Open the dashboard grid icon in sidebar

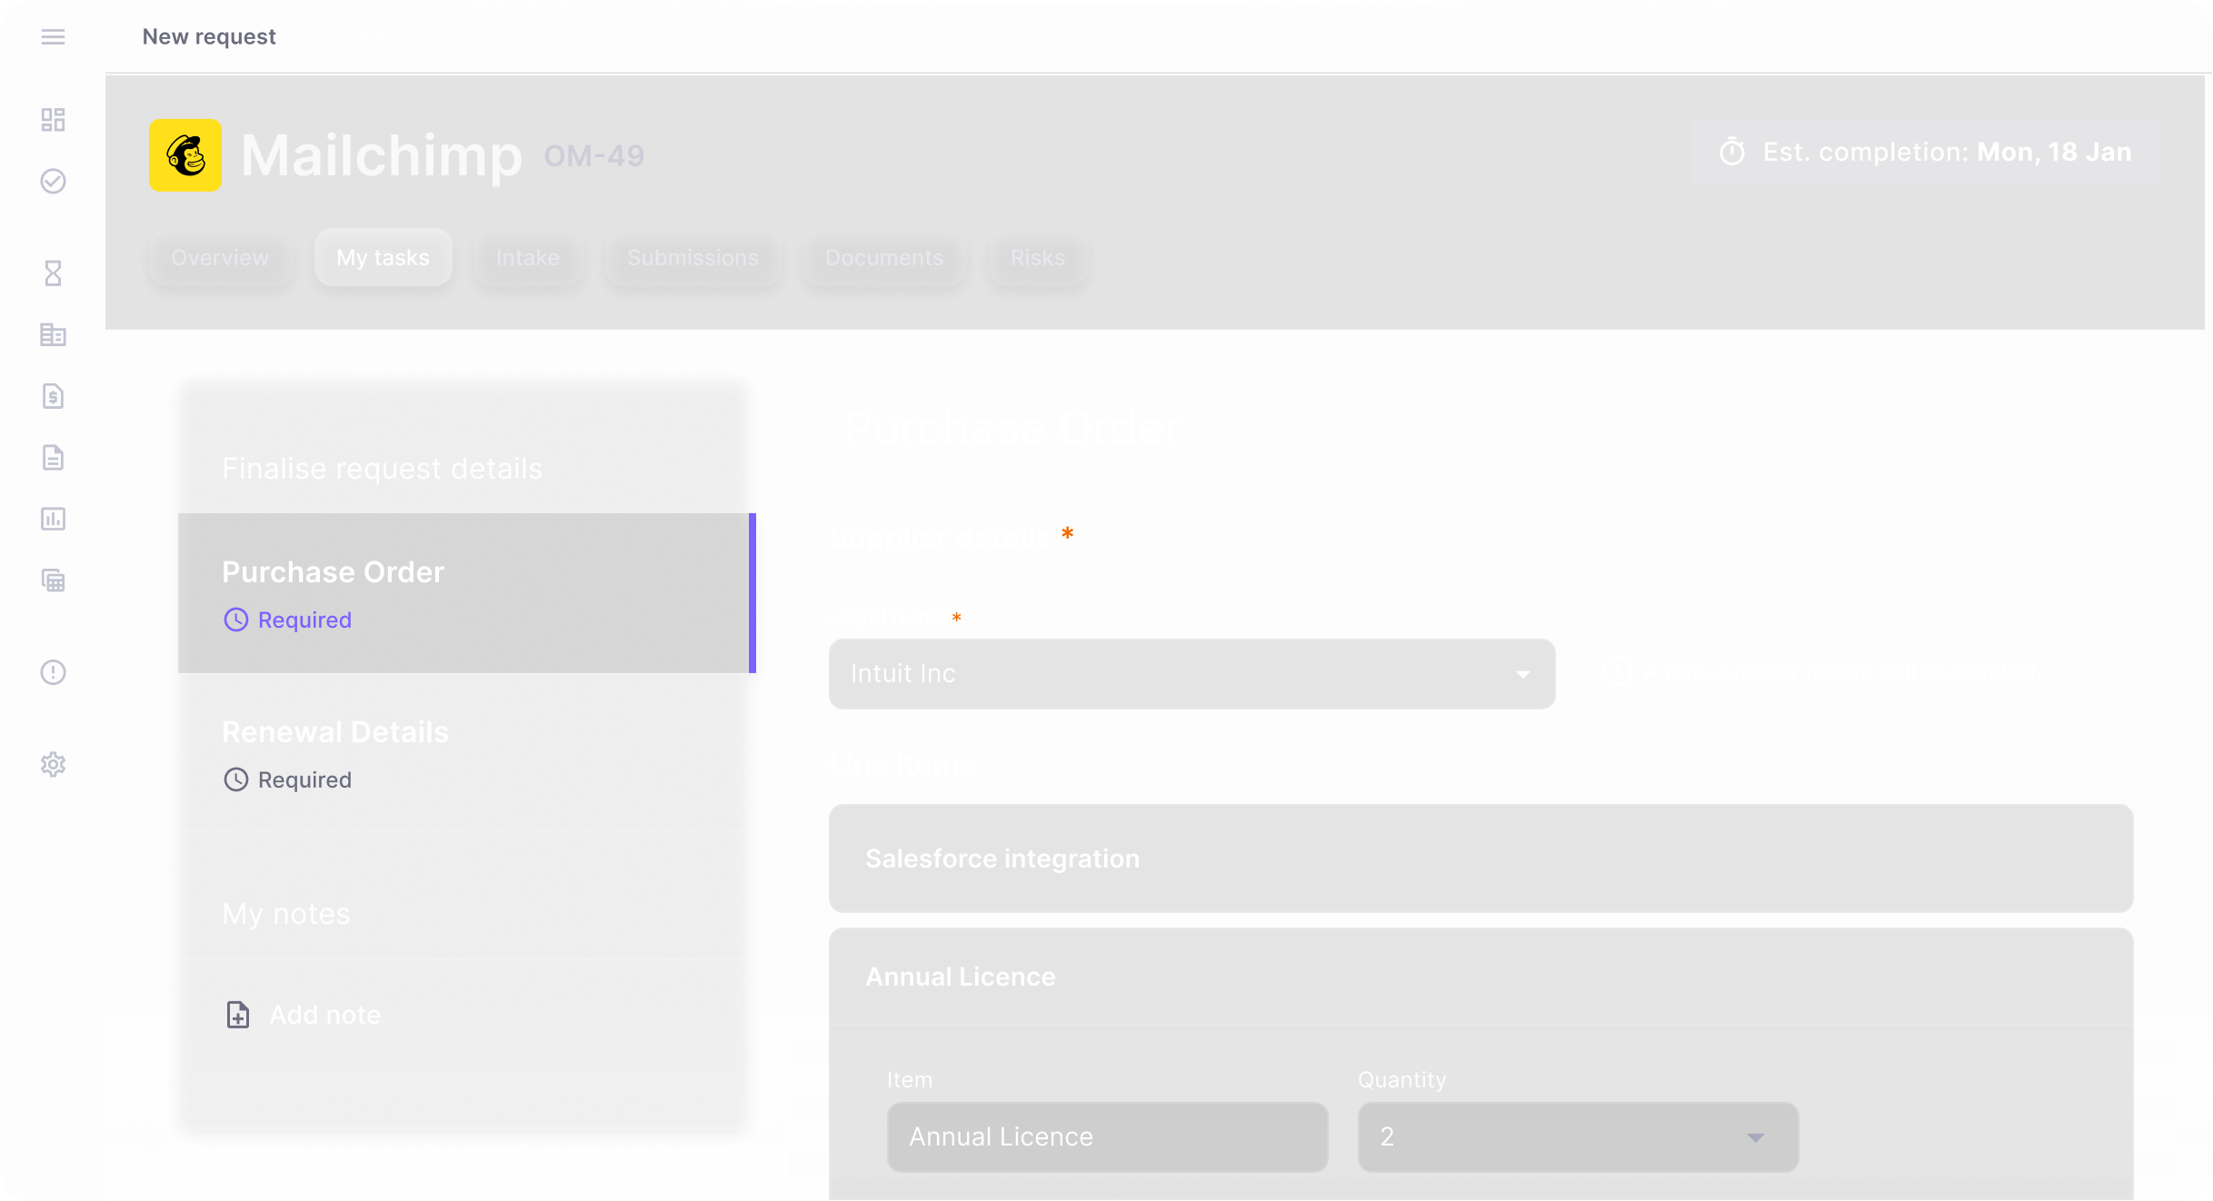(53, 120)
